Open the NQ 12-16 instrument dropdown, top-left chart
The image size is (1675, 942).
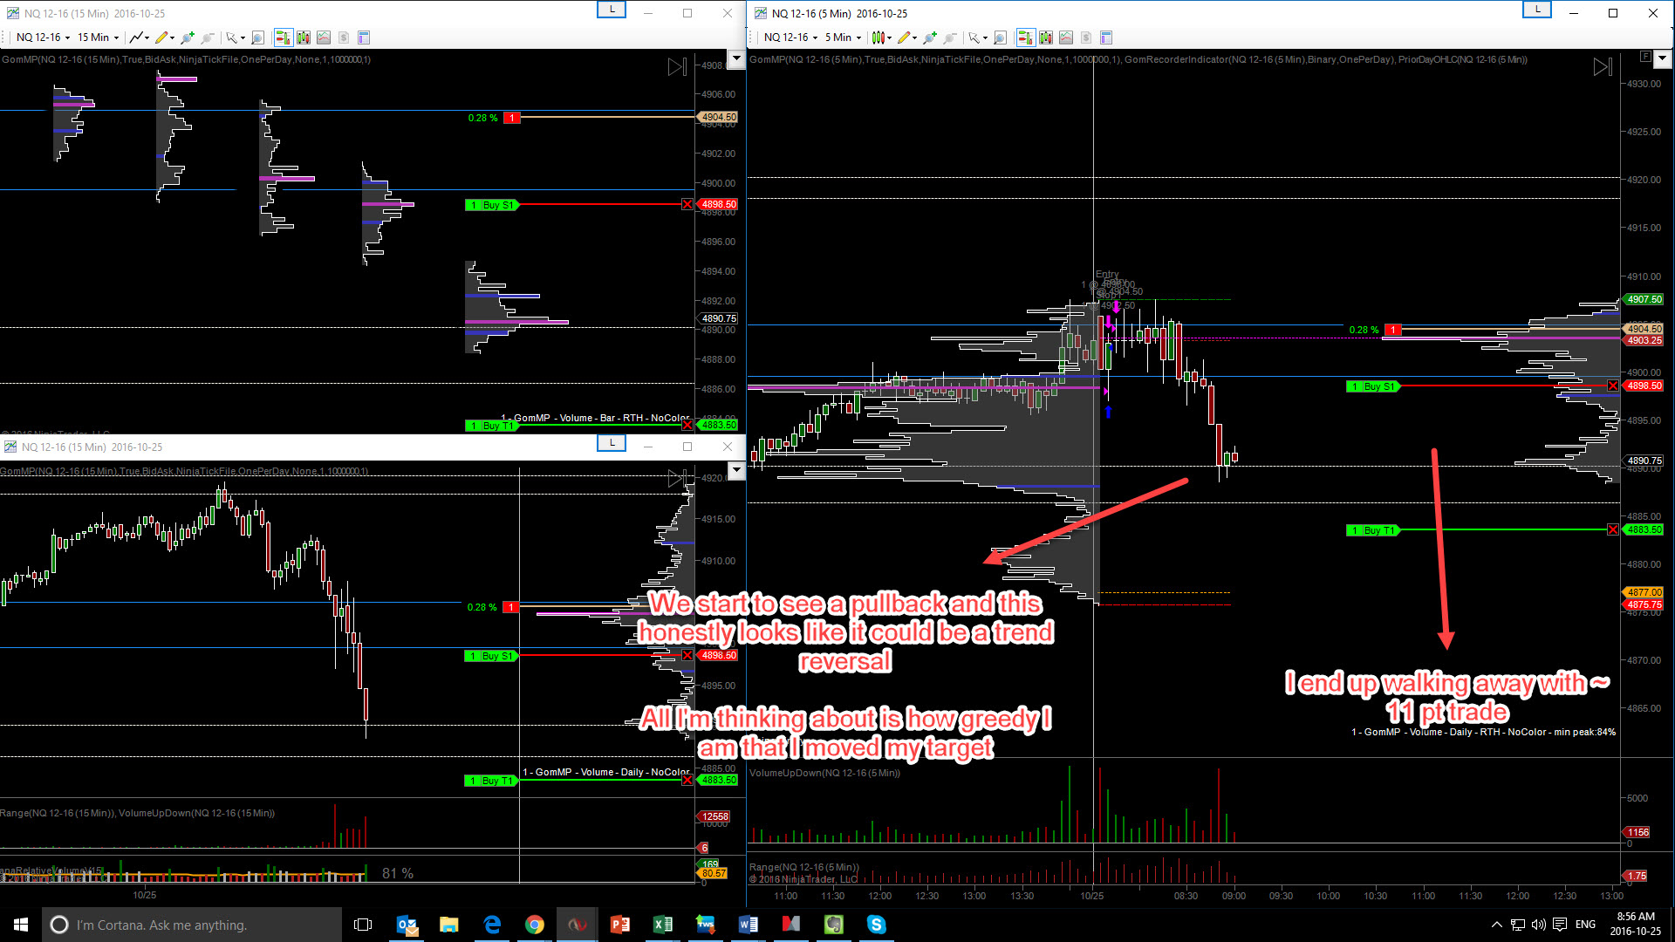pos(44,38)
